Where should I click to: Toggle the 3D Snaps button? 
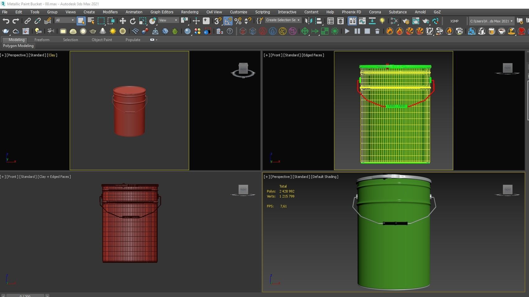coord(218,21)
